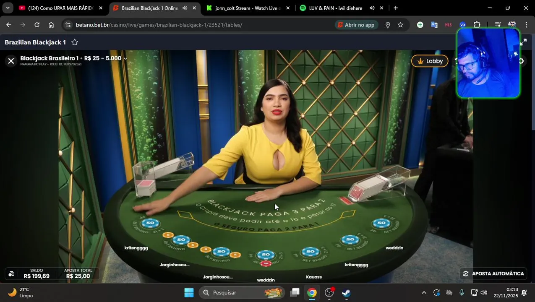This screenshot has width=535, height=302.
Task: Select the 50 chip above Kauass
Action: click(311, 252)
